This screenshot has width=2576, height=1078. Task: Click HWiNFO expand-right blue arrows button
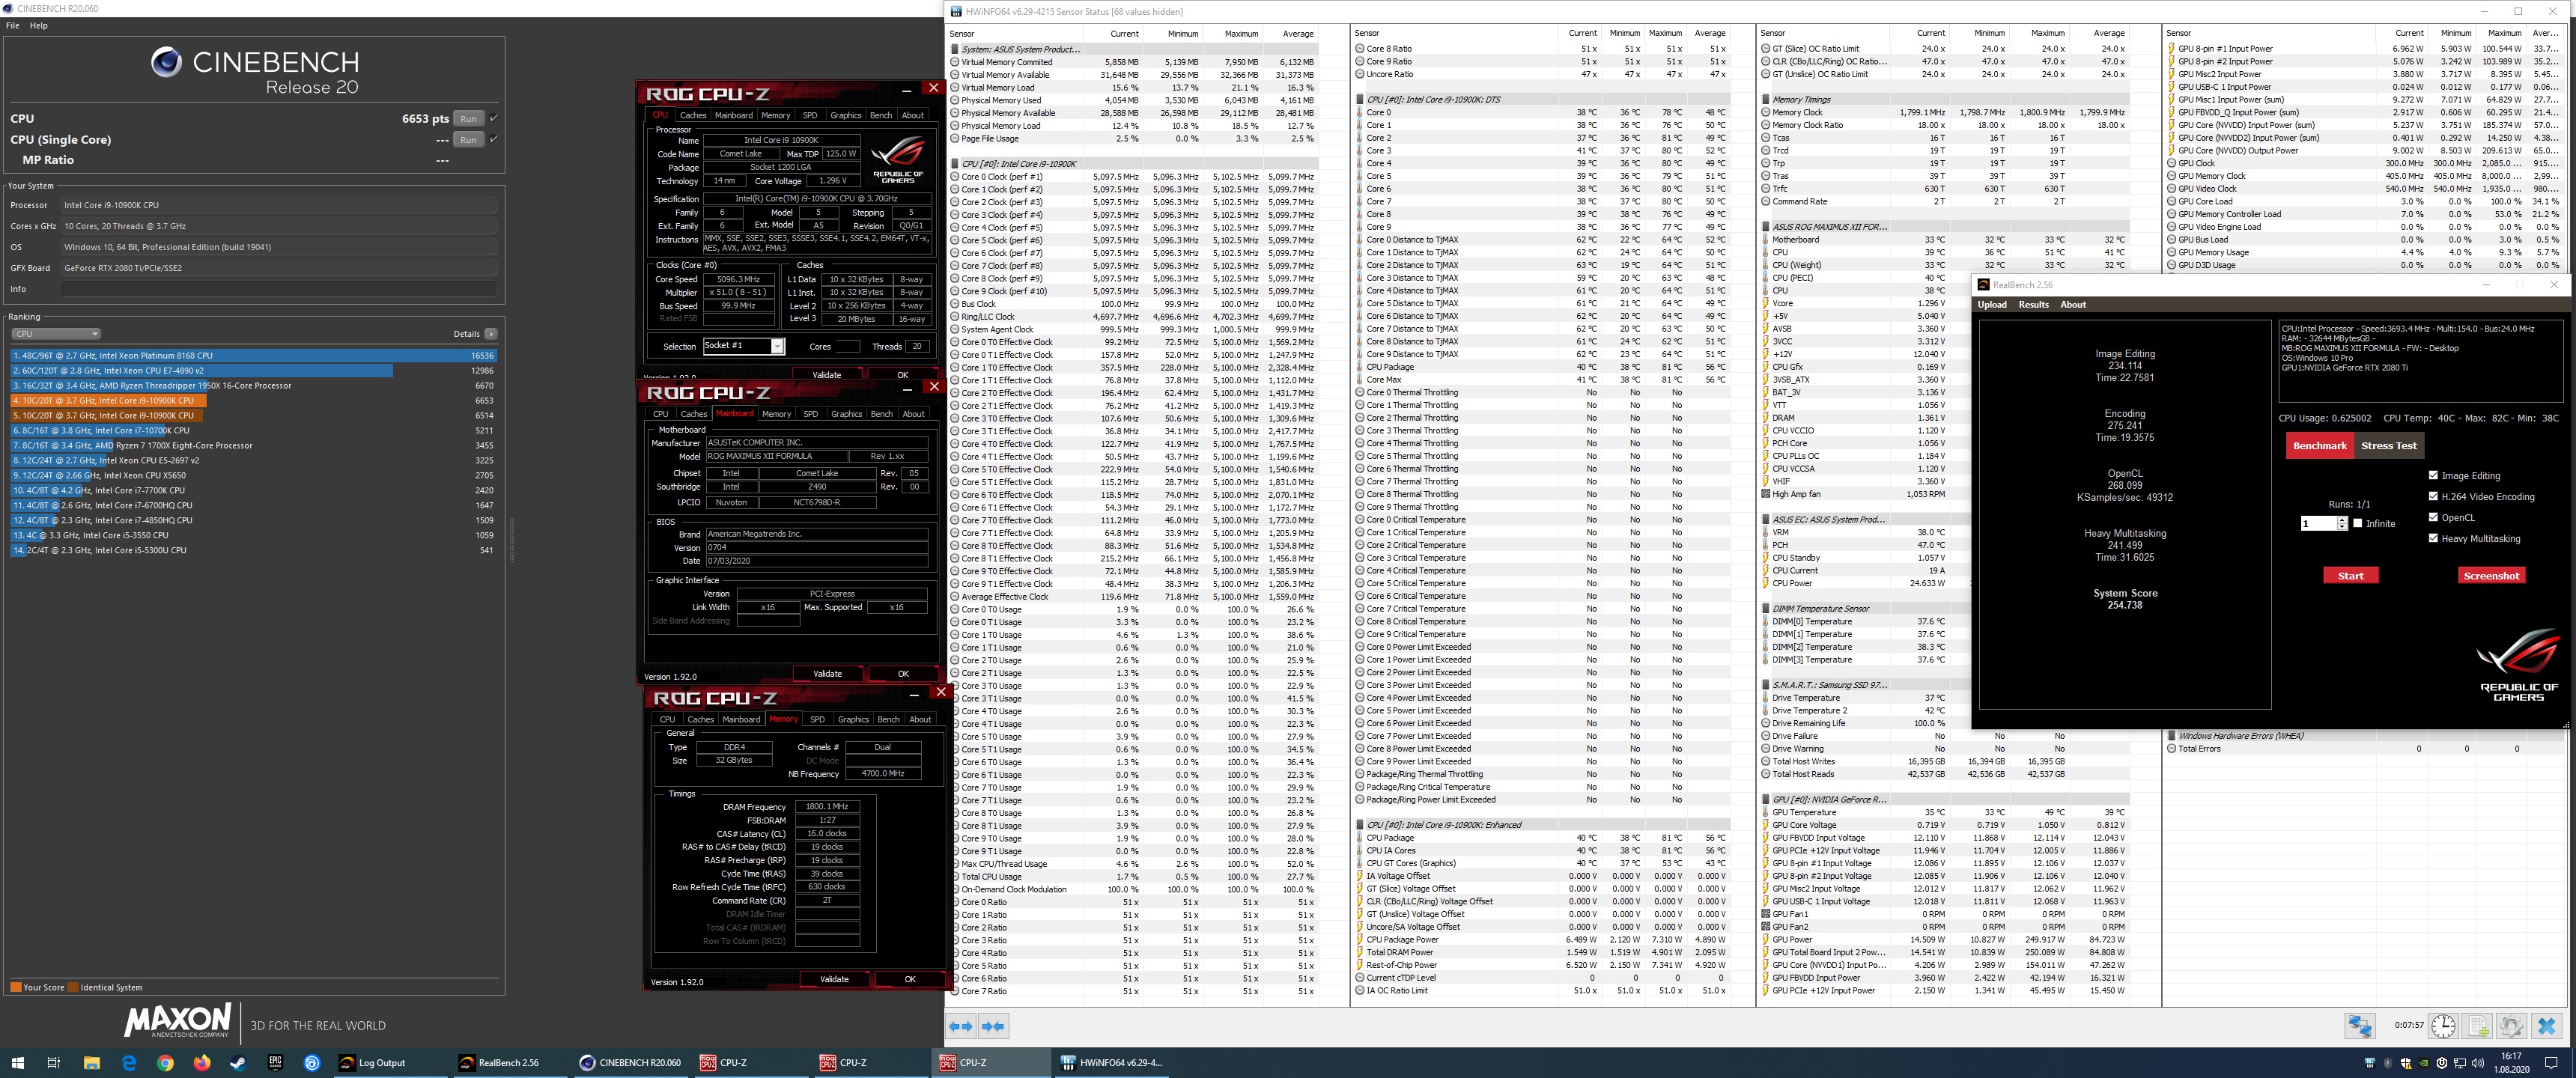(x=993, y=1026)
